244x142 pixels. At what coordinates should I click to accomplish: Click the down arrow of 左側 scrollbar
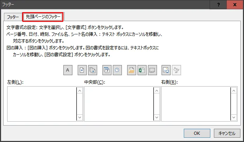click(x=80, y=117)
